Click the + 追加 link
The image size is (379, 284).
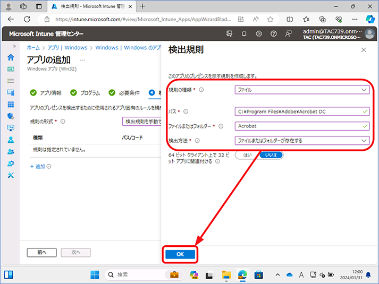point(38,167)
